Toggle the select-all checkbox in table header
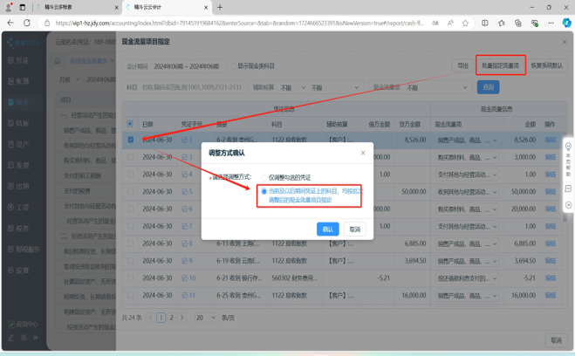575x356 pixels. click(x=131, y=124)
